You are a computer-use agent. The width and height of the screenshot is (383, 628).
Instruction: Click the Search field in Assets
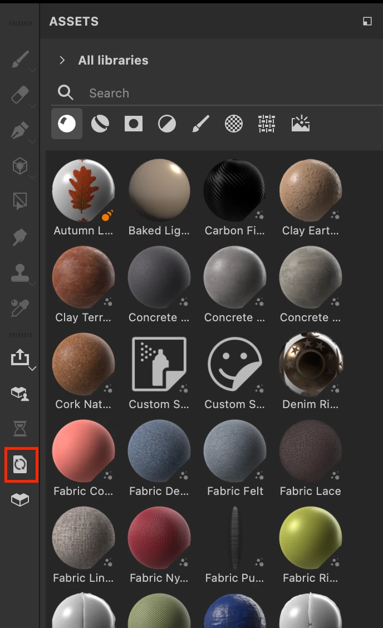click(x=217, y=93)
